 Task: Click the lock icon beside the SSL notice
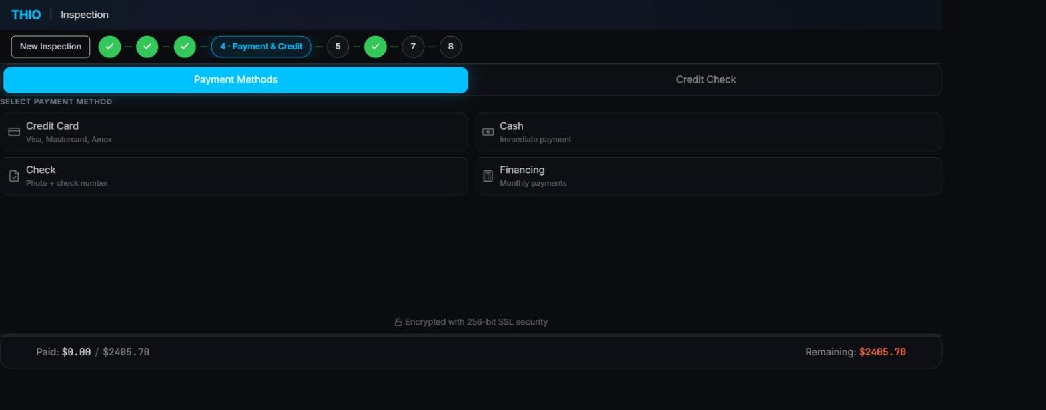click(x=398, y=322)
